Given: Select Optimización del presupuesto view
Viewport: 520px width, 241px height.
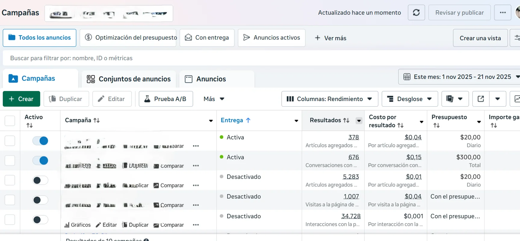Looking at the screenshot, I should [128, 38].
